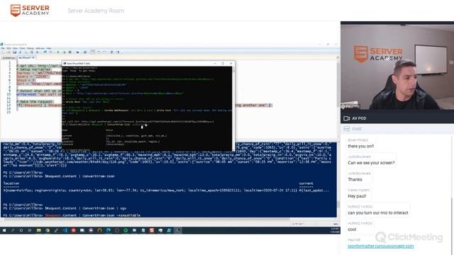Viewport: 454px width, 255px height.
Task: Click the Cut icon in ISE toolbar
Action: point(21,52)
